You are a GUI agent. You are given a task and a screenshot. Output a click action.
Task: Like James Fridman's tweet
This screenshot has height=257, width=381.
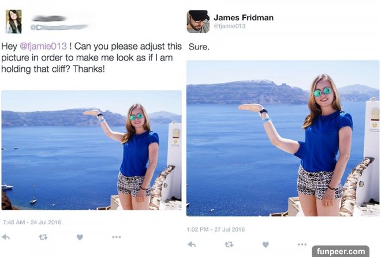pyautogui.click(x=266, y=244)
